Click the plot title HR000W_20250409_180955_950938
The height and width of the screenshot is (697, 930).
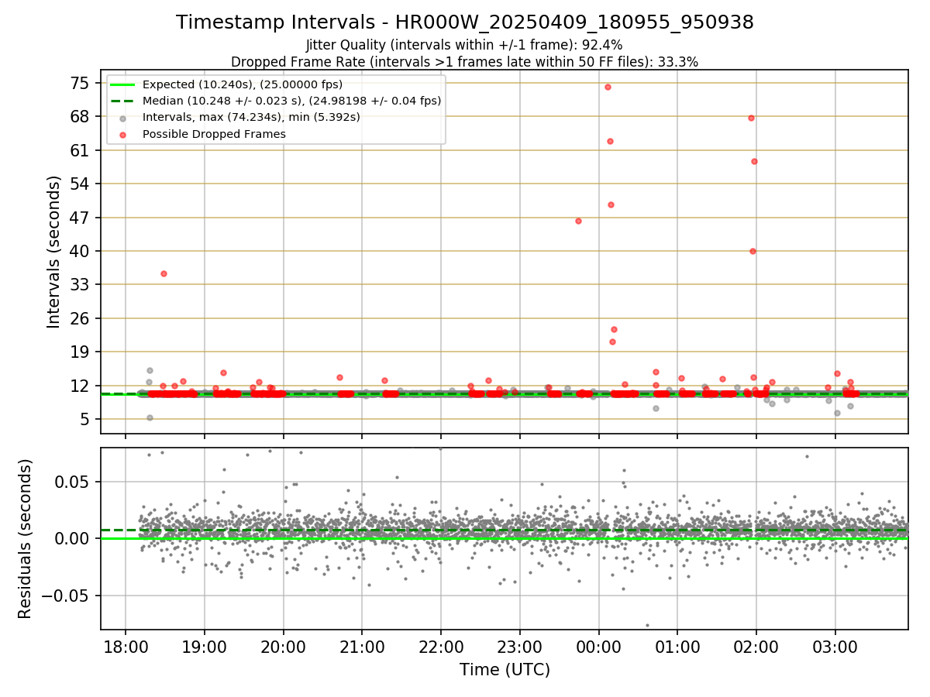pyautogui.click(x=465, y=22)
